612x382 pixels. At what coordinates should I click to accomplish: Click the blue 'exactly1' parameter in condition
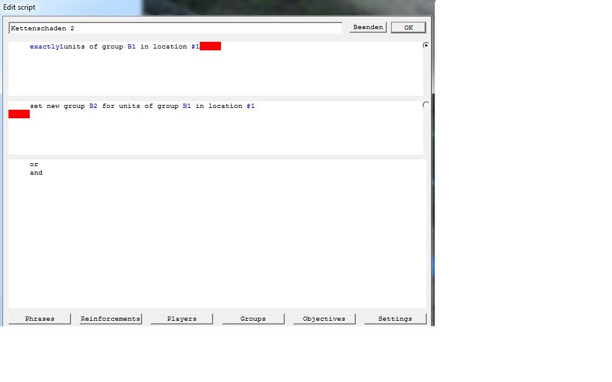[46, 46]
